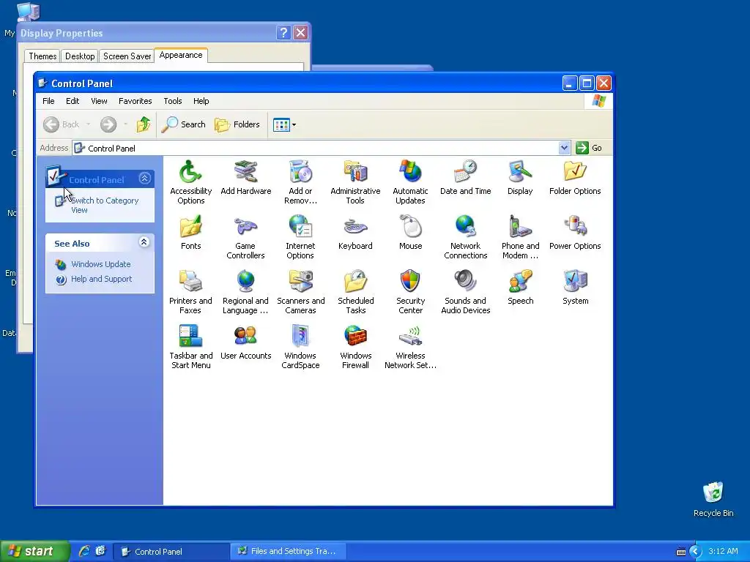The height and width of the screenshot is (562, 750).
Task: Open the Help menu
Action: 201,101
